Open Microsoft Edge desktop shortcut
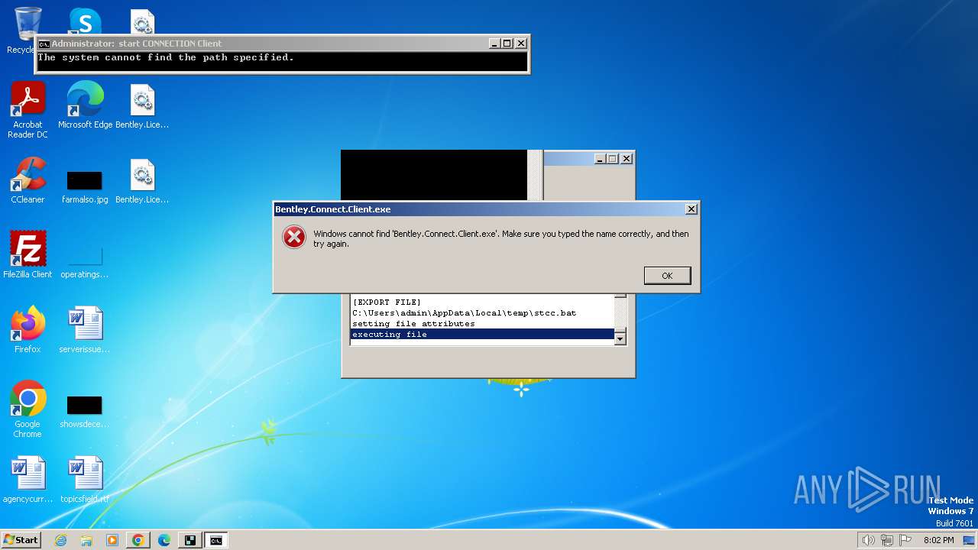 pyautogui.click(x=85, y=105)
